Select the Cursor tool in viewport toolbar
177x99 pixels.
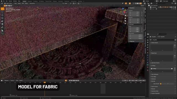click(x=2, y=12)
